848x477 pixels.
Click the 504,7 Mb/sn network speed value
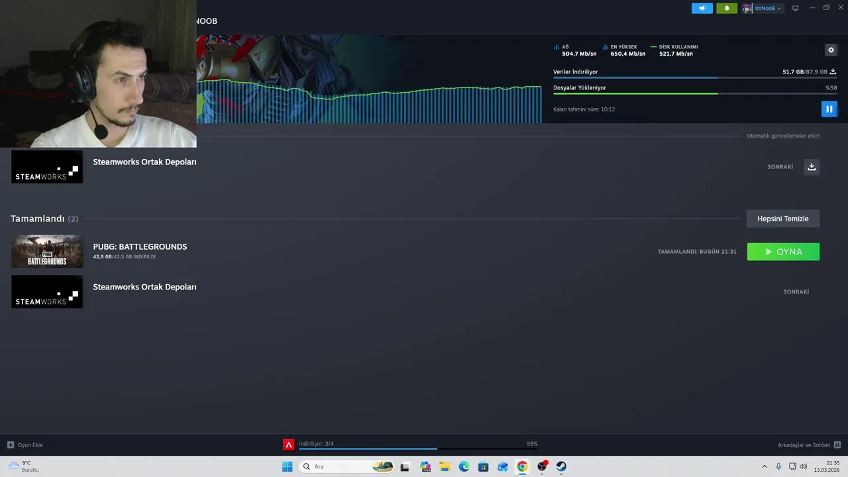(x=579, y=54)
